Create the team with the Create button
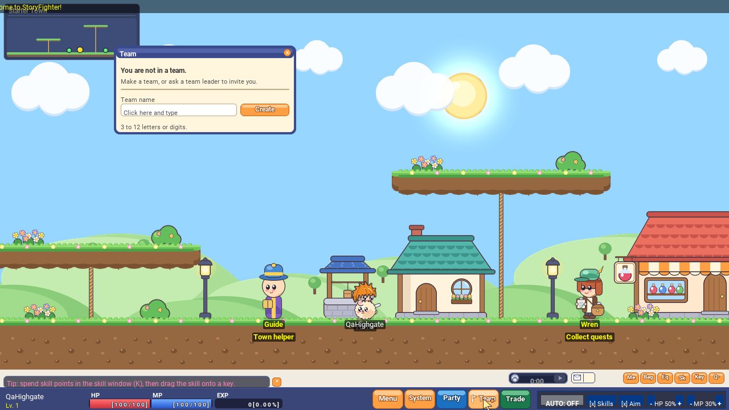729x410 pixels. pos(265,109)
